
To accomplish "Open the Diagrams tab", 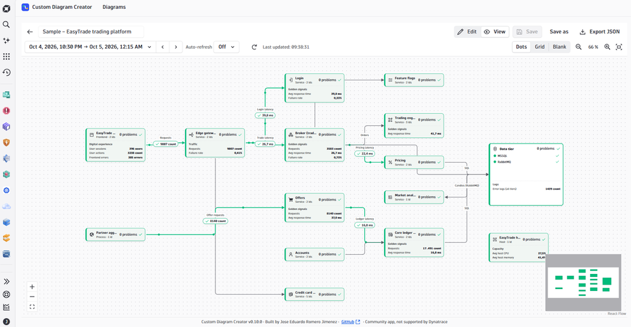I will coord(114,7).
